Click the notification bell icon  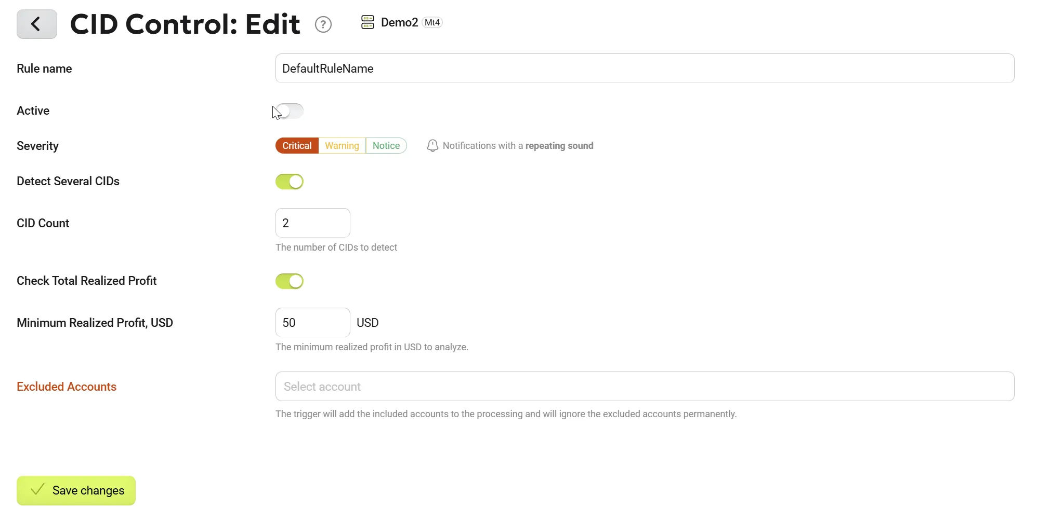(432, 146)
